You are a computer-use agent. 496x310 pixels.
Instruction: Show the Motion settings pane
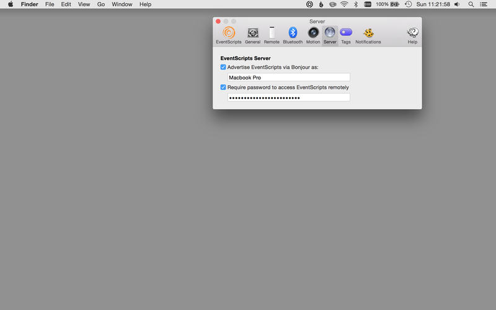[x=313, y=35]
